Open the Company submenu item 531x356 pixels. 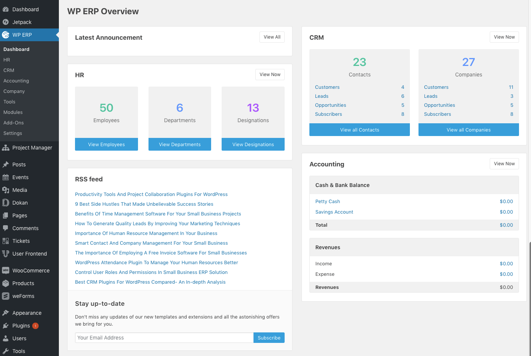click(x=14, y=91)
